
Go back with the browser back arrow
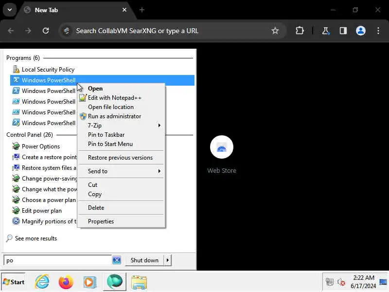tap(11, 31)
